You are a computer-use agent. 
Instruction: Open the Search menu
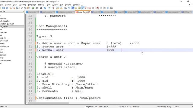tap(8, 5)
